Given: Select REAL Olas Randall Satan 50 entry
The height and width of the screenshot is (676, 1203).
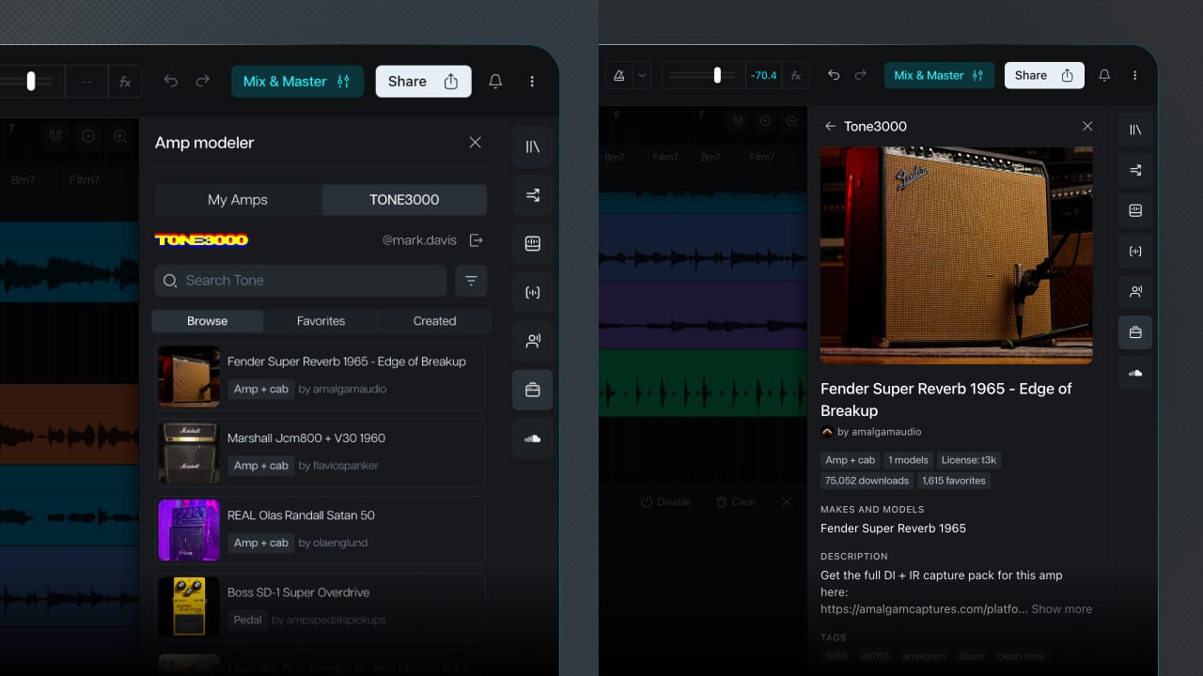Looking at the screenshot, I should [320, 530].
